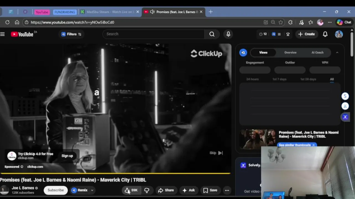
Task: Skip the ClickUp ad
Action: coord(216,153)
